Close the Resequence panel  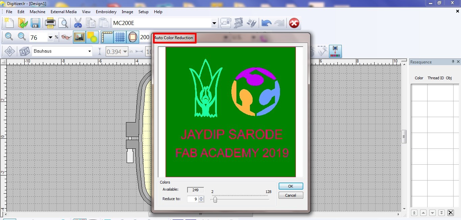pyautogui.click(x=458, y=62)
